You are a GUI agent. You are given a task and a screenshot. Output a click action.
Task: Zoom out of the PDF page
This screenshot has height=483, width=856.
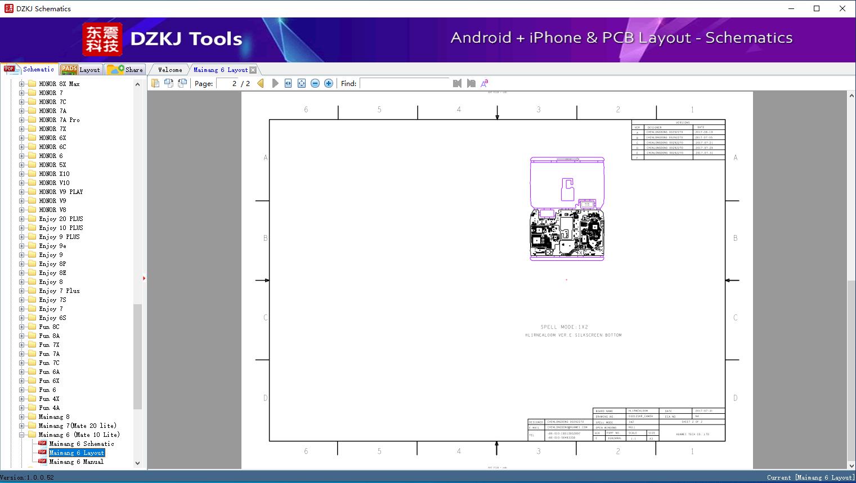click(x=315, y=83)
